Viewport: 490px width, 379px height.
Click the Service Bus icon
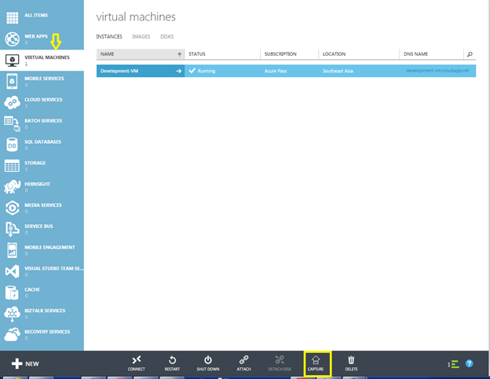point(13,229)
